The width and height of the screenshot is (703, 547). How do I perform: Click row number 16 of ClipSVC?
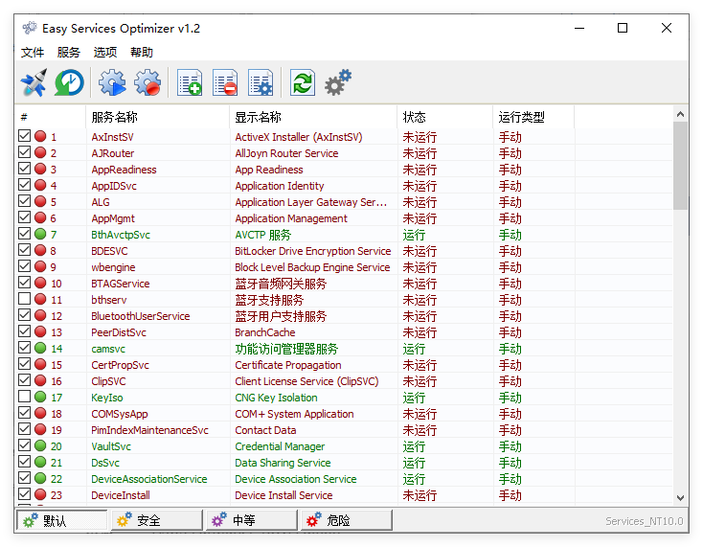tap(57, 381)
